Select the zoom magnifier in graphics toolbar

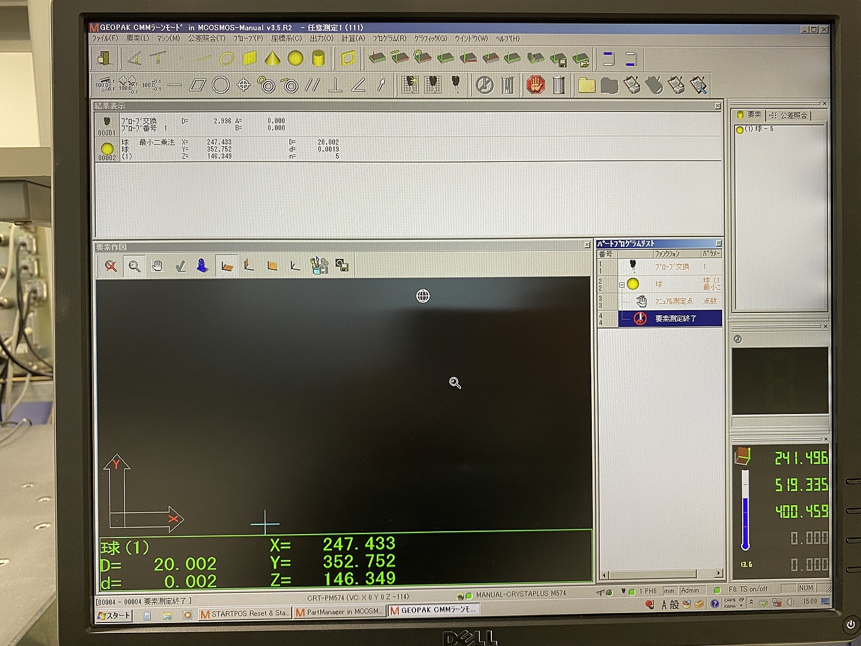pos(134,266)
